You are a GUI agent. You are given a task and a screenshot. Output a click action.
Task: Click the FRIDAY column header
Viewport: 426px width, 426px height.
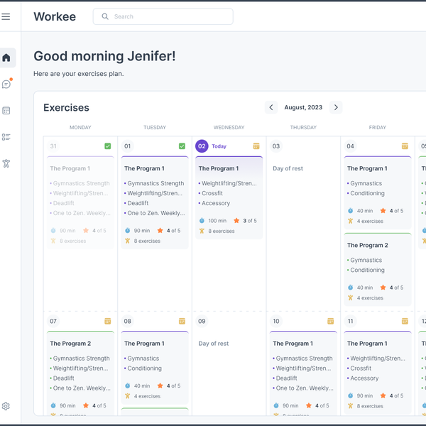pos(378,127)
